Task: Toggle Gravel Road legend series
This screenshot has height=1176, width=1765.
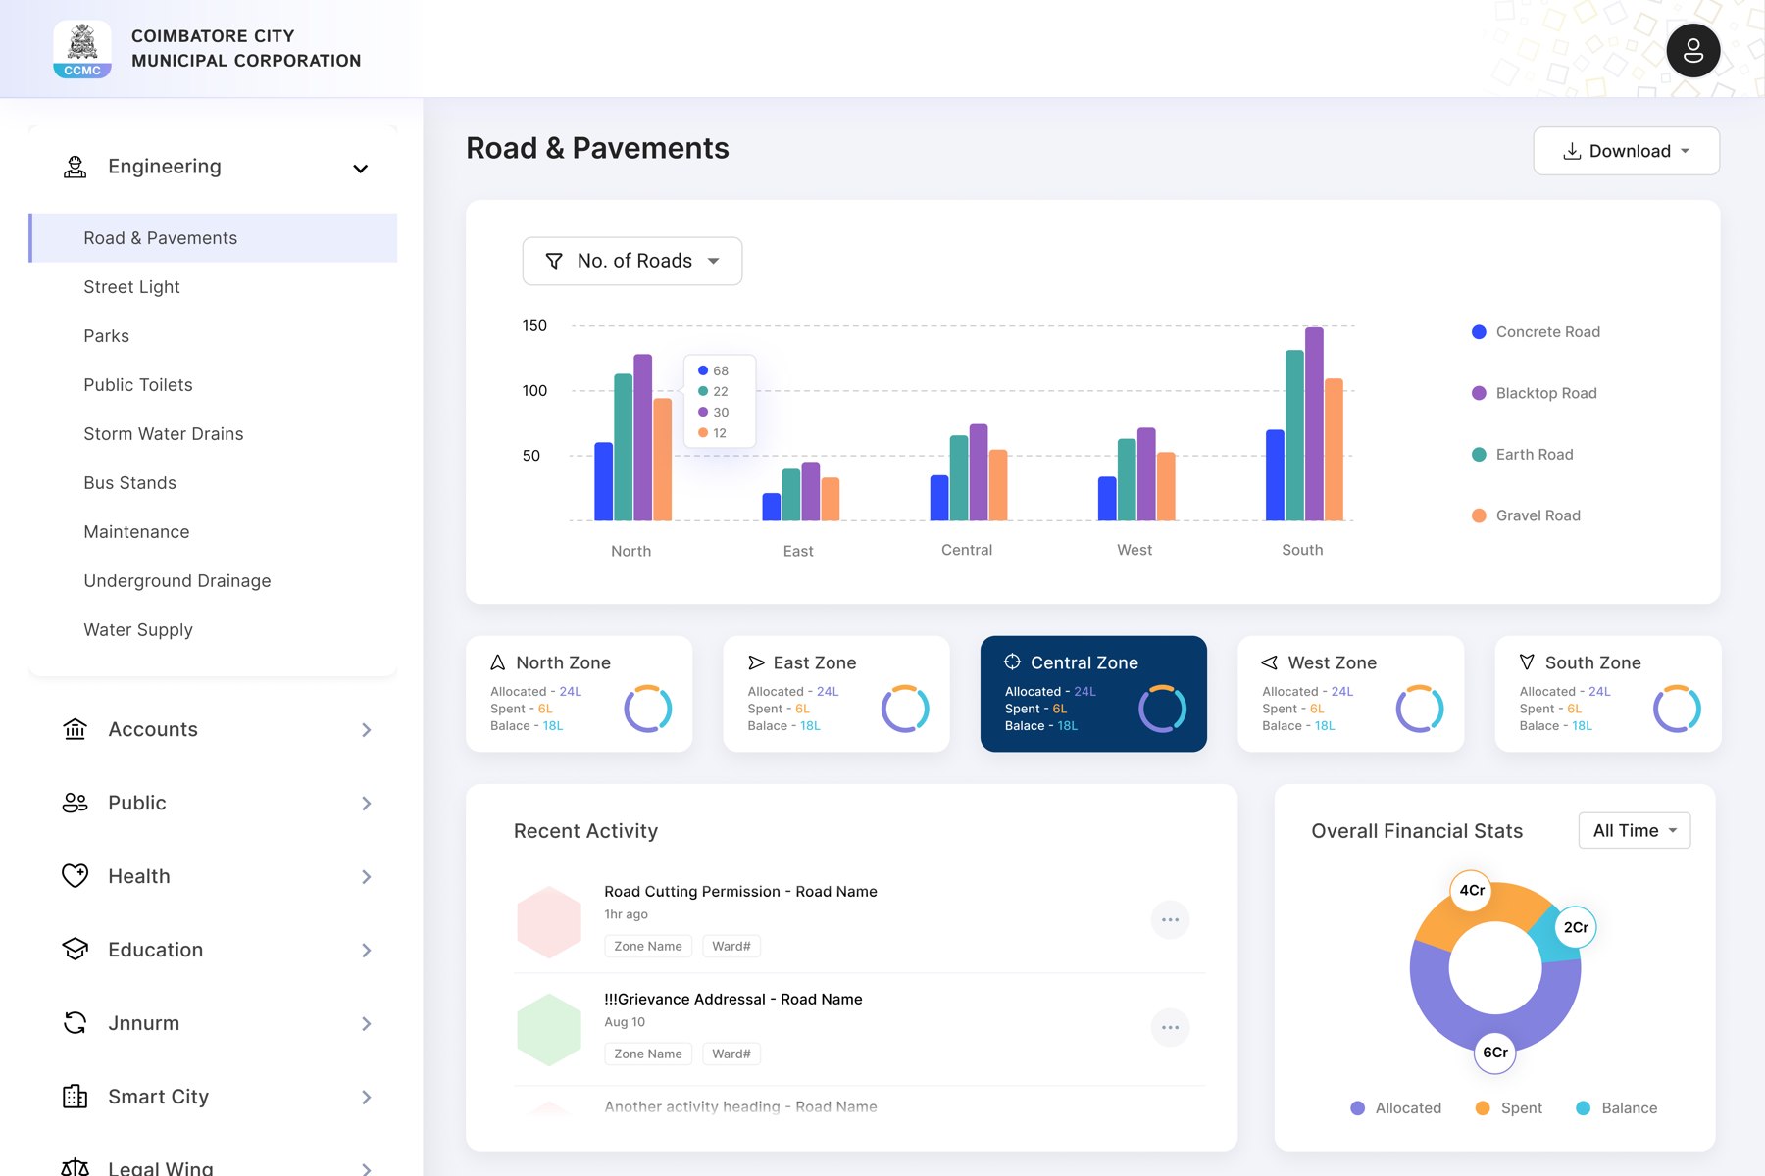Action: [x=1526, y=515]
